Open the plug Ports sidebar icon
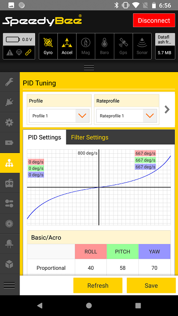 point(9,102)
